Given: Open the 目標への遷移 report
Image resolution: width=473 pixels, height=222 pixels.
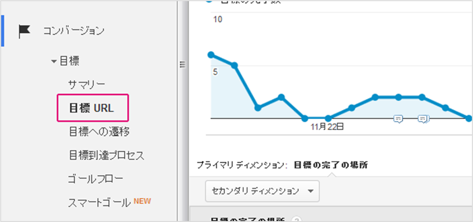Looking at the screenshot, I should 99,132.
